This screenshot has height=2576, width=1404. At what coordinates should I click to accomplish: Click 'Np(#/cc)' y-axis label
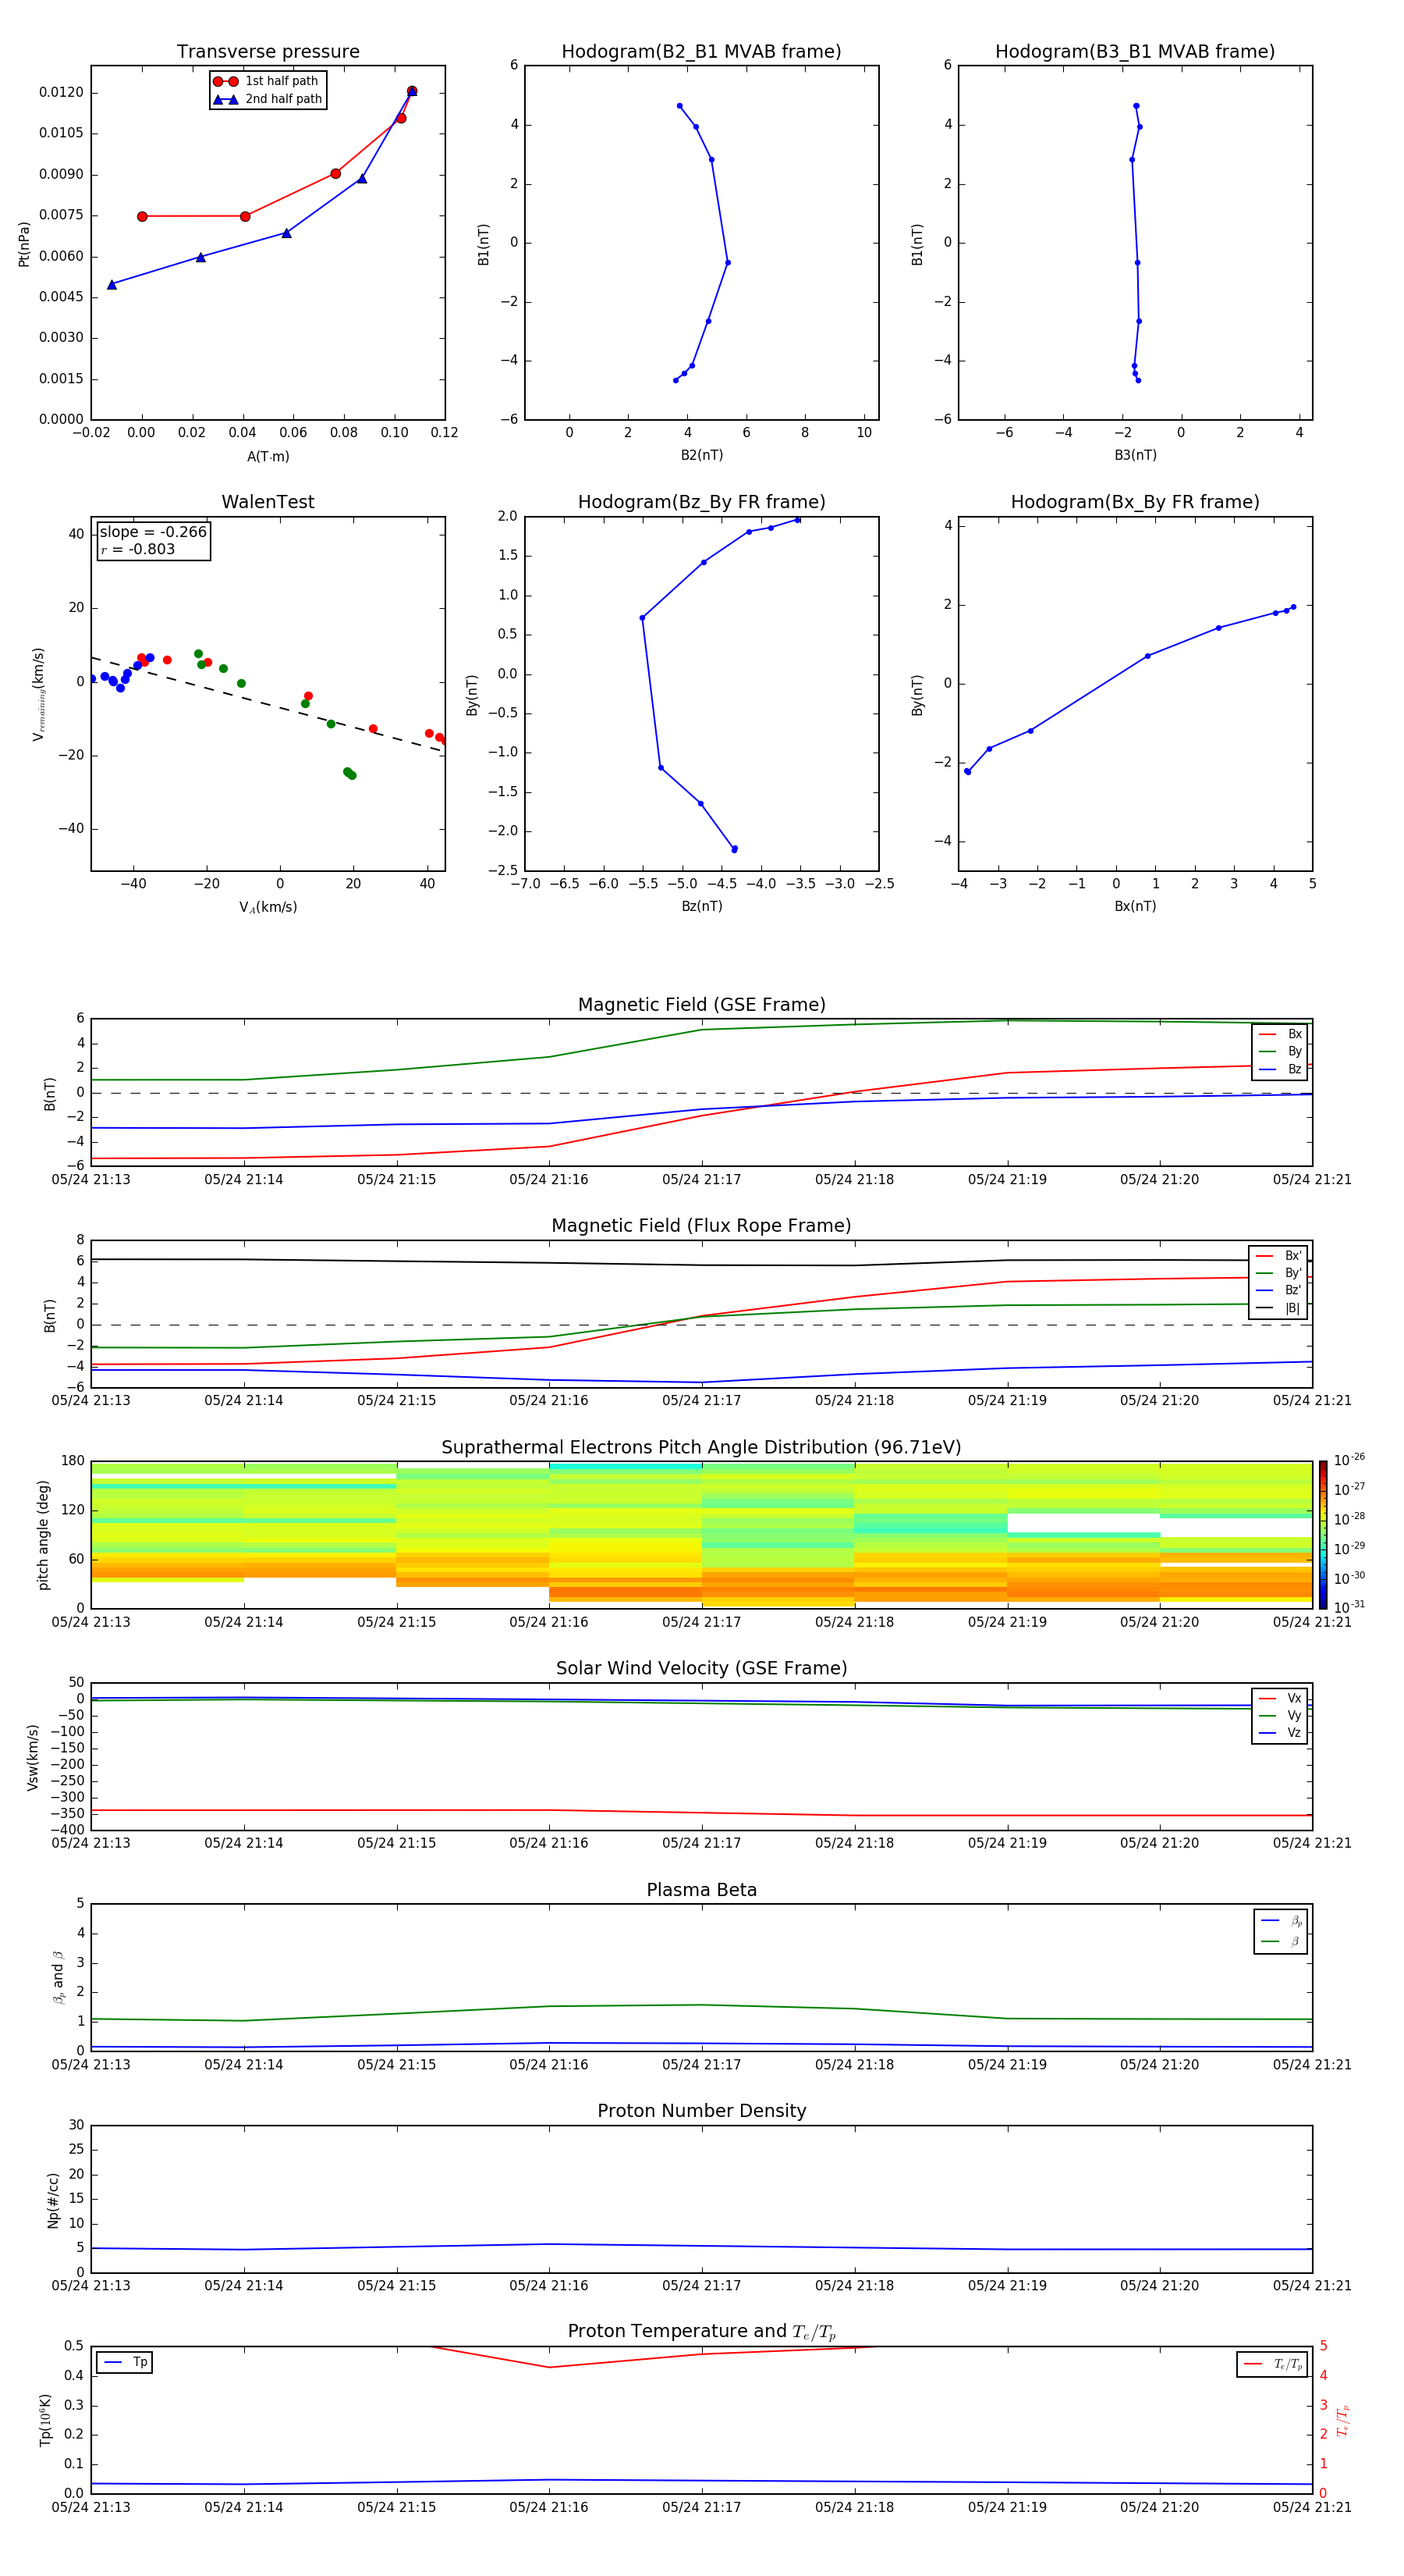53,2200
